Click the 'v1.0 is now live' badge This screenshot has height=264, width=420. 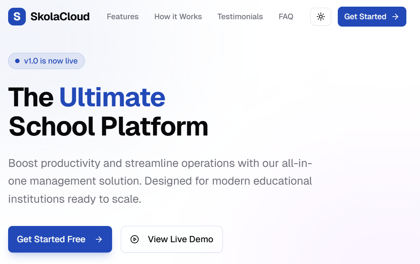[x=46, y=61]
